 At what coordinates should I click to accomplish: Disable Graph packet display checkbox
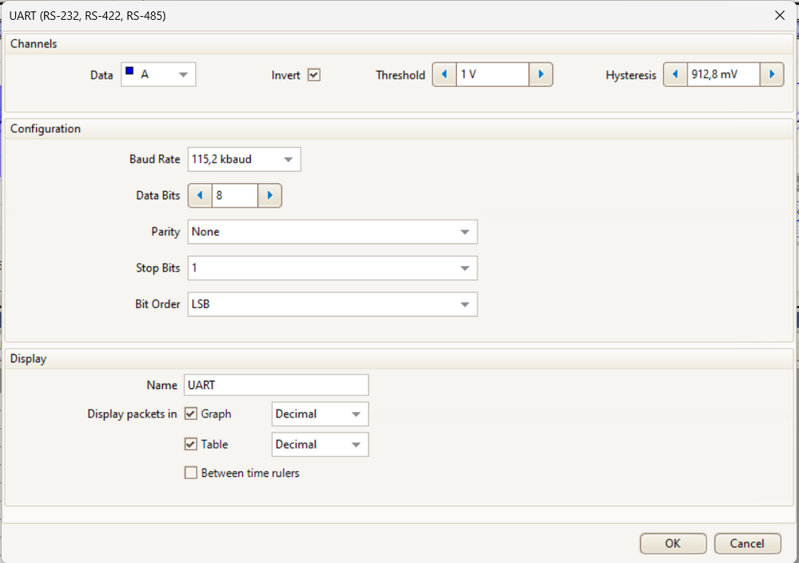pyautogui.click(x=191, y=414)
